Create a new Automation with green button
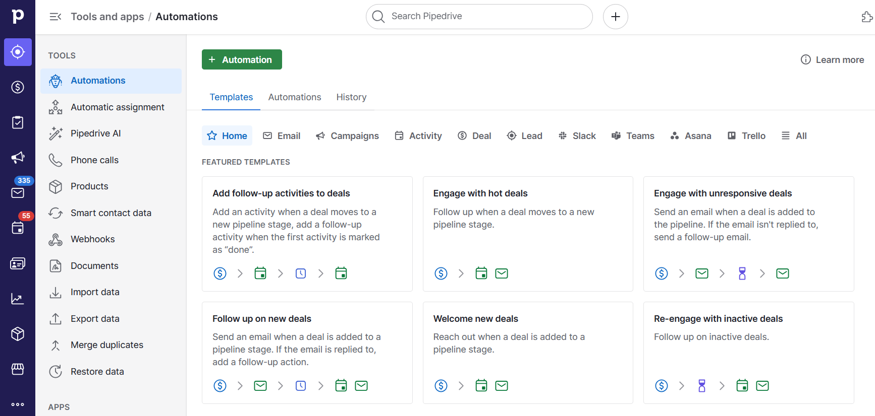This screenshot has width=875, height=416. point(242,59)
